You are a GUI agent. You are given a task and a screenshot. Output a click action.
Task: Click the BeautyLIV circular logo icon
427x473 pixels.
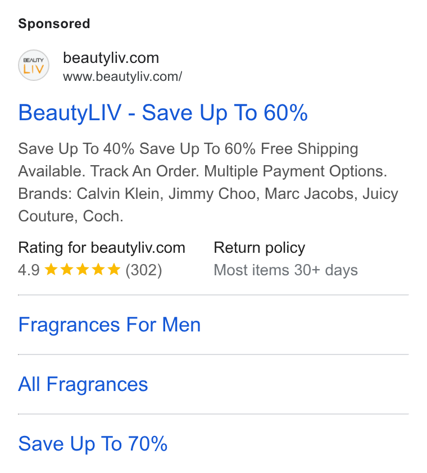tap(34, 65)
